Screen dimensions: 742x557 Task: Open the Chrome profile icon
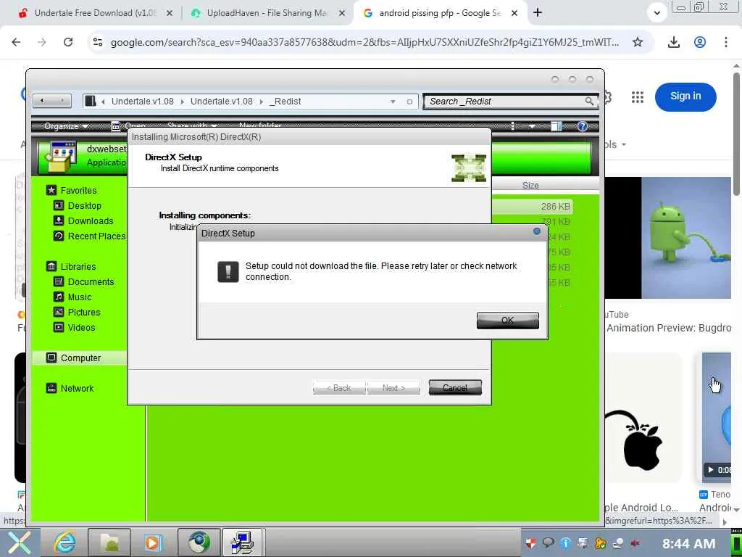tap(700, 42)
